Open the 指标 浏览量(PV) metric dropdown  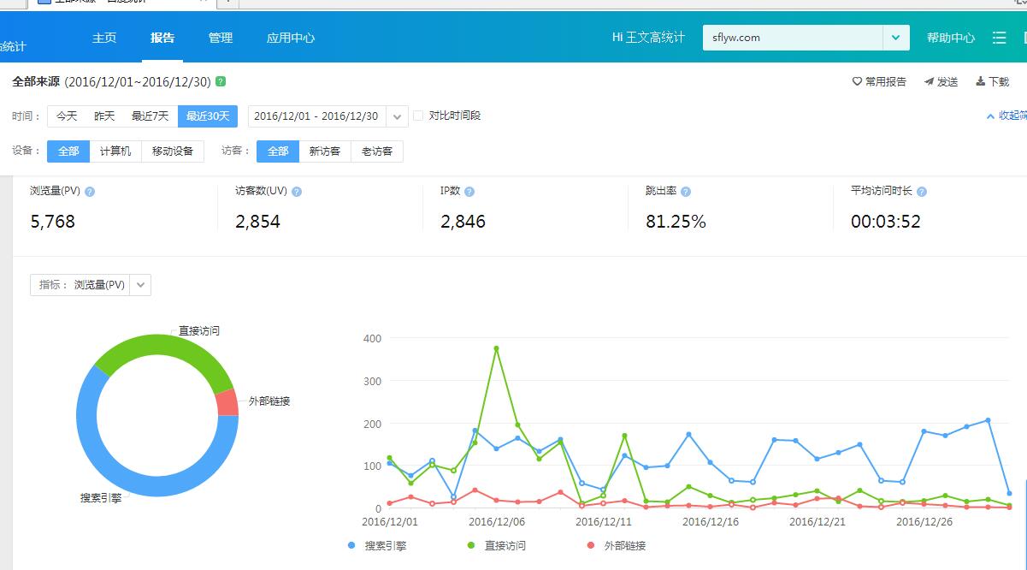(139, 284)
